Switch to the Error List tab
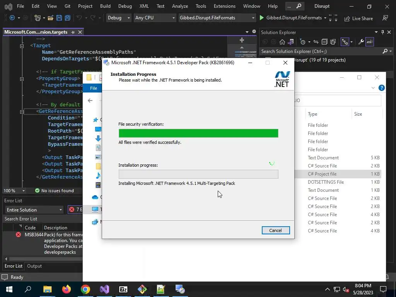 click(x=14, y=266)
